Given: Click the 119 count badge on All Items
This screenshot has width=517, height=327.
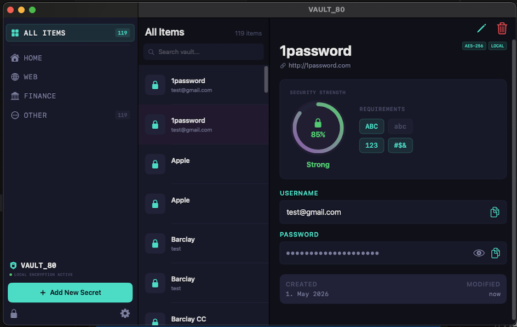Looking at the screenshot, I should click(x=122, y=33).
